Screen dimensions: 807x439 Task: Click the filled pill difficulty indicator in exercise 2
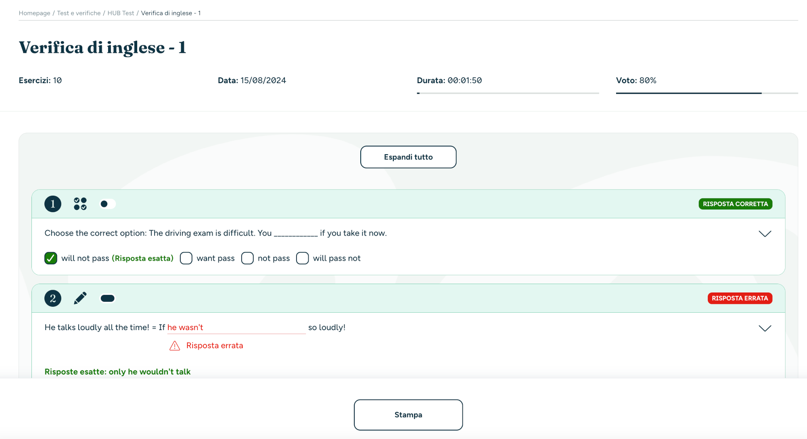[108, 298]
